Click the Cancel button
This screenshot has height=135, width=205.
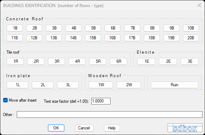click(84, 128)
